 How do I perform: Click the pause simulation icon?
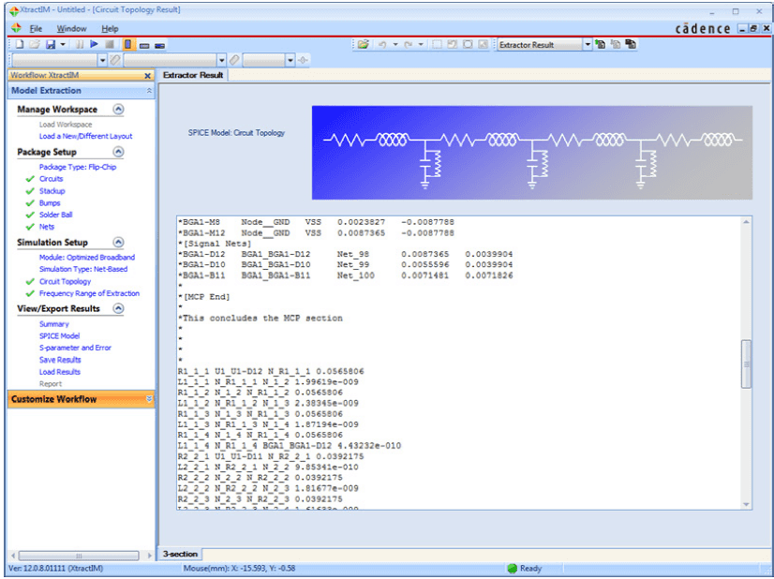tap(79, 44)
